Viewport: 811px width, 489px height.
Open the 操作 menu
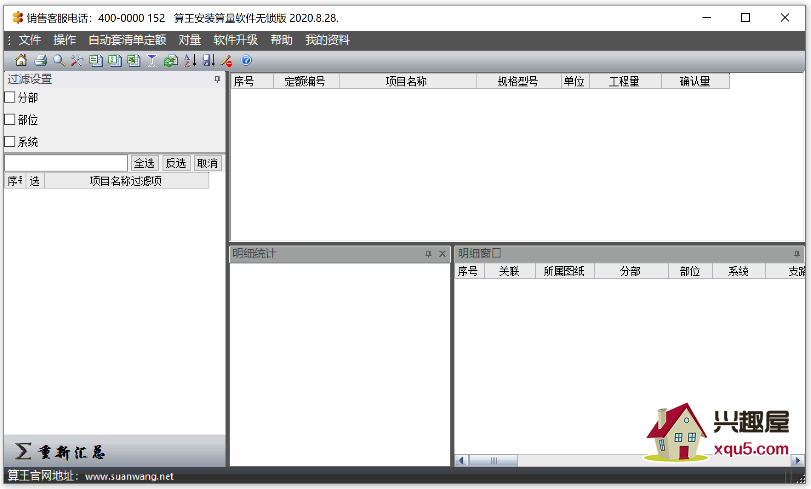tap(64, 40)
